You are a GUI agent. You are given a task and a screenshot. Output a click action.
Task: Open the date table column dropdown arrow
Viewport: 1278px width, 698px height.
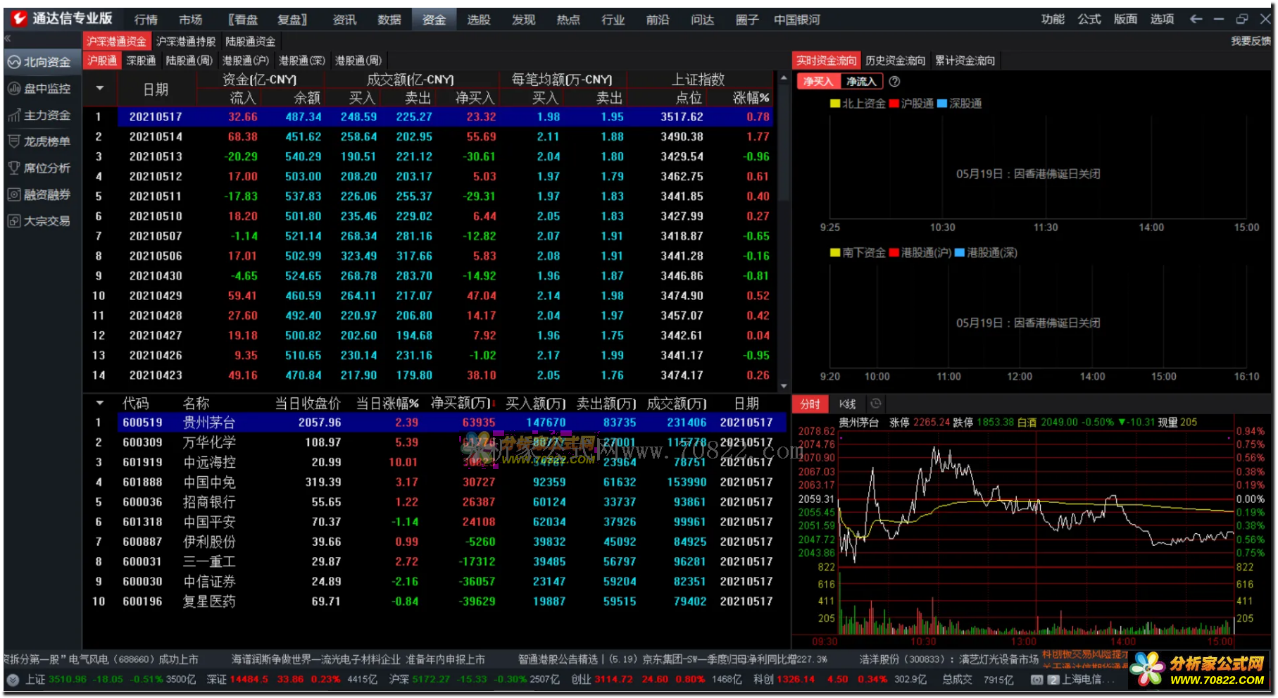tap(100, 88)
